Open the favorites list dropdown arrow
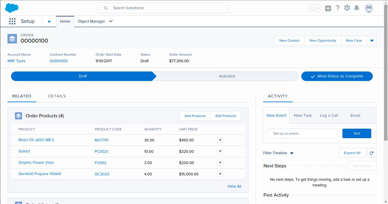 (318, 8)
